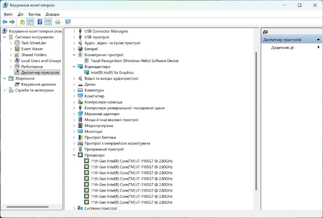
Task: Toggle Show/Hide Action Pane toolbar button
Action: [x=48, y=22]
